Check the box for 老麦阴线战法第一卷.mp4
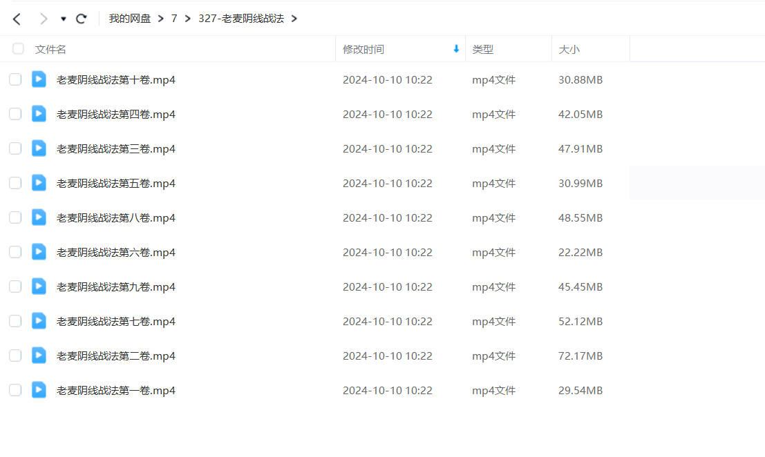The height and width of the screenshot is (457, 765). 16,390
